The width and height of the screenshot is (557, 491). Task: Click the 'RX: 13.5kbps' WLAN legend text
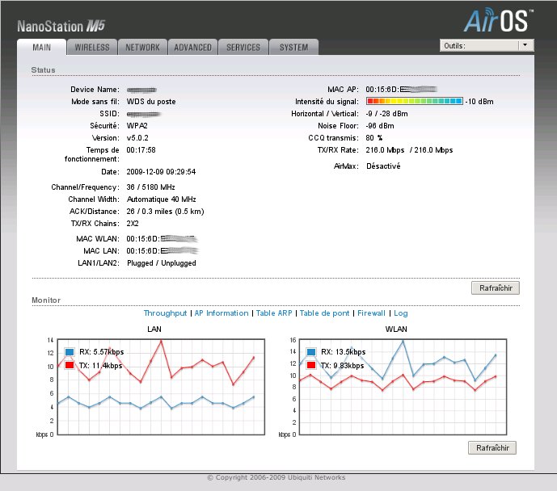pyautogui.click(x=343, y=352)
